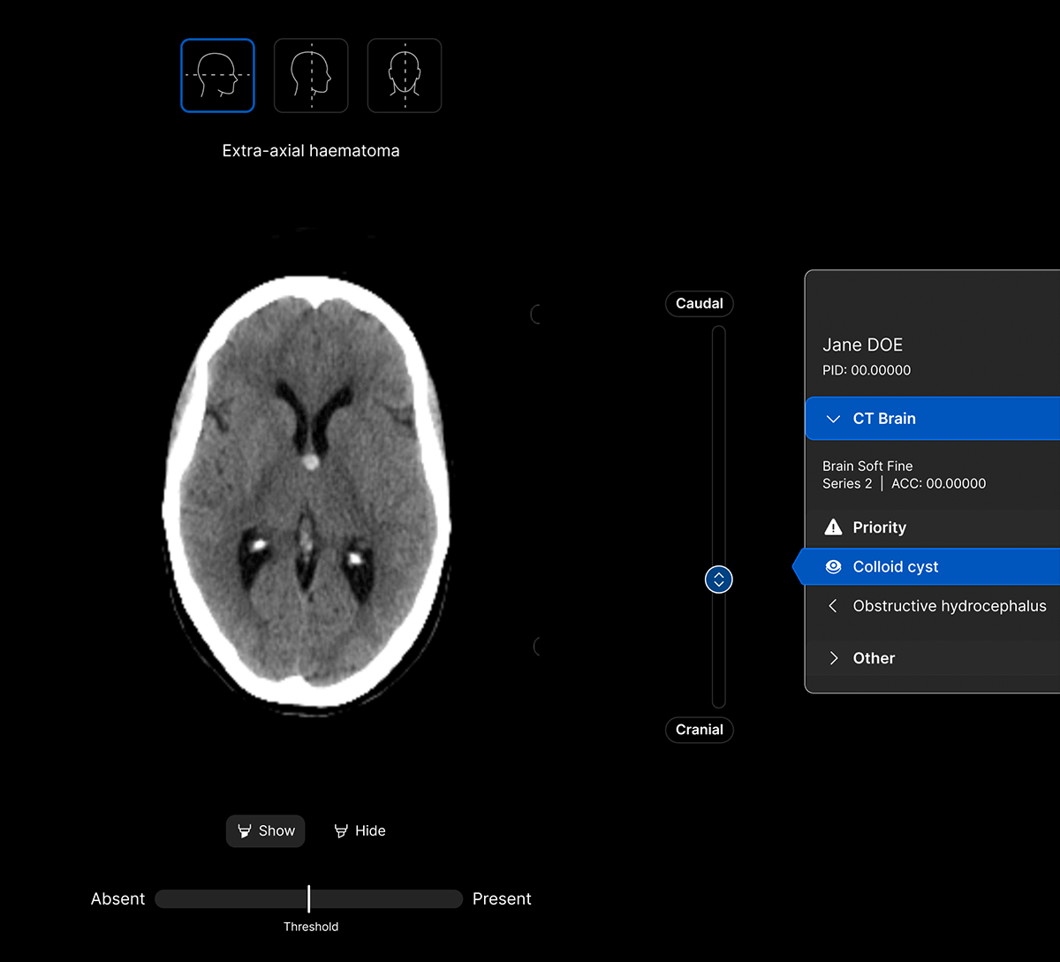This screenshot has width=1060, height=962.
Task: Click the Priority warning triangle icon
Action: coord(832,527)
